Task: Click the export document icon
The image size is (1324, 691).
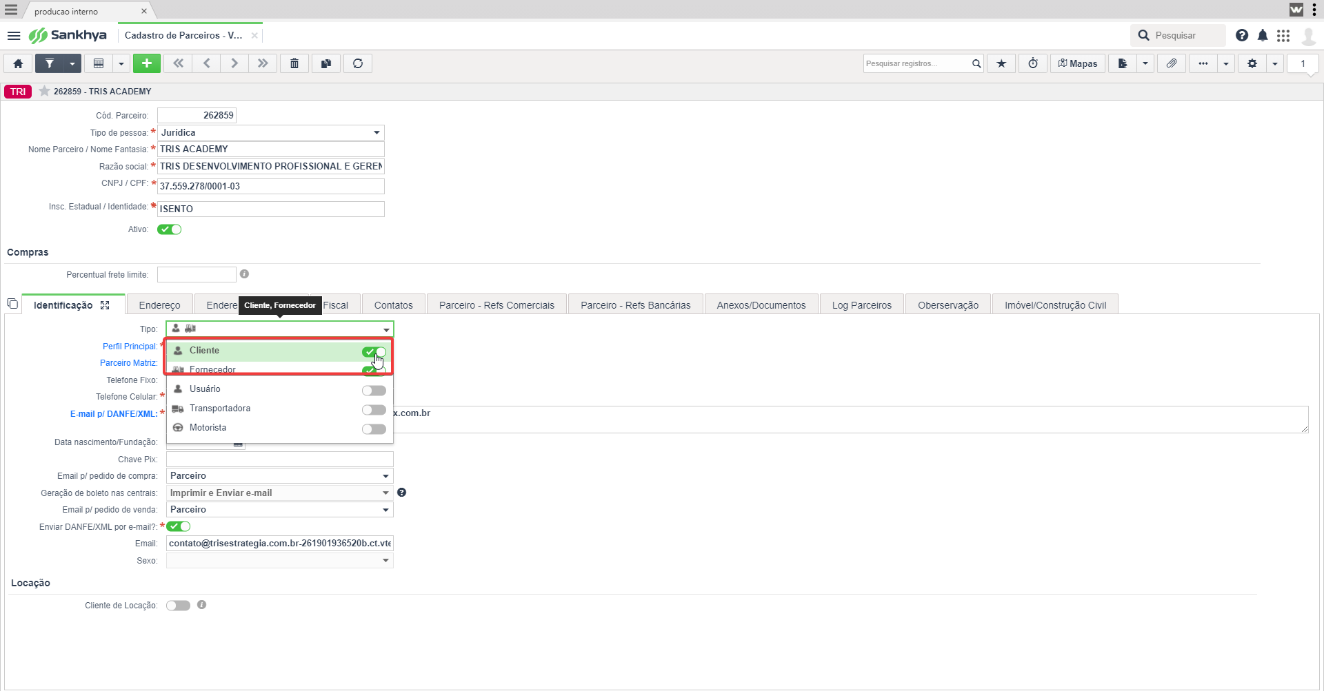Action: pyautogui.click(x=1123, y=63)
